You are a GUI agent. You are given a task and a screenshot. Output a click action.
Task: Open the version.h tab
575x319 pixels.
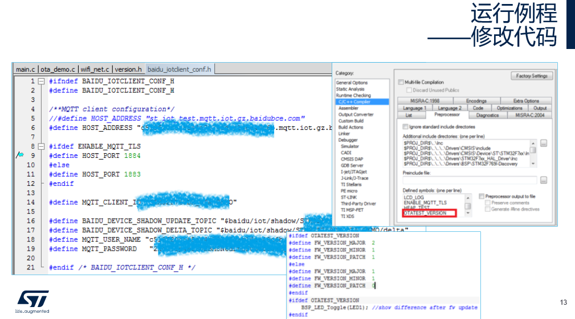tap(128, 69)
